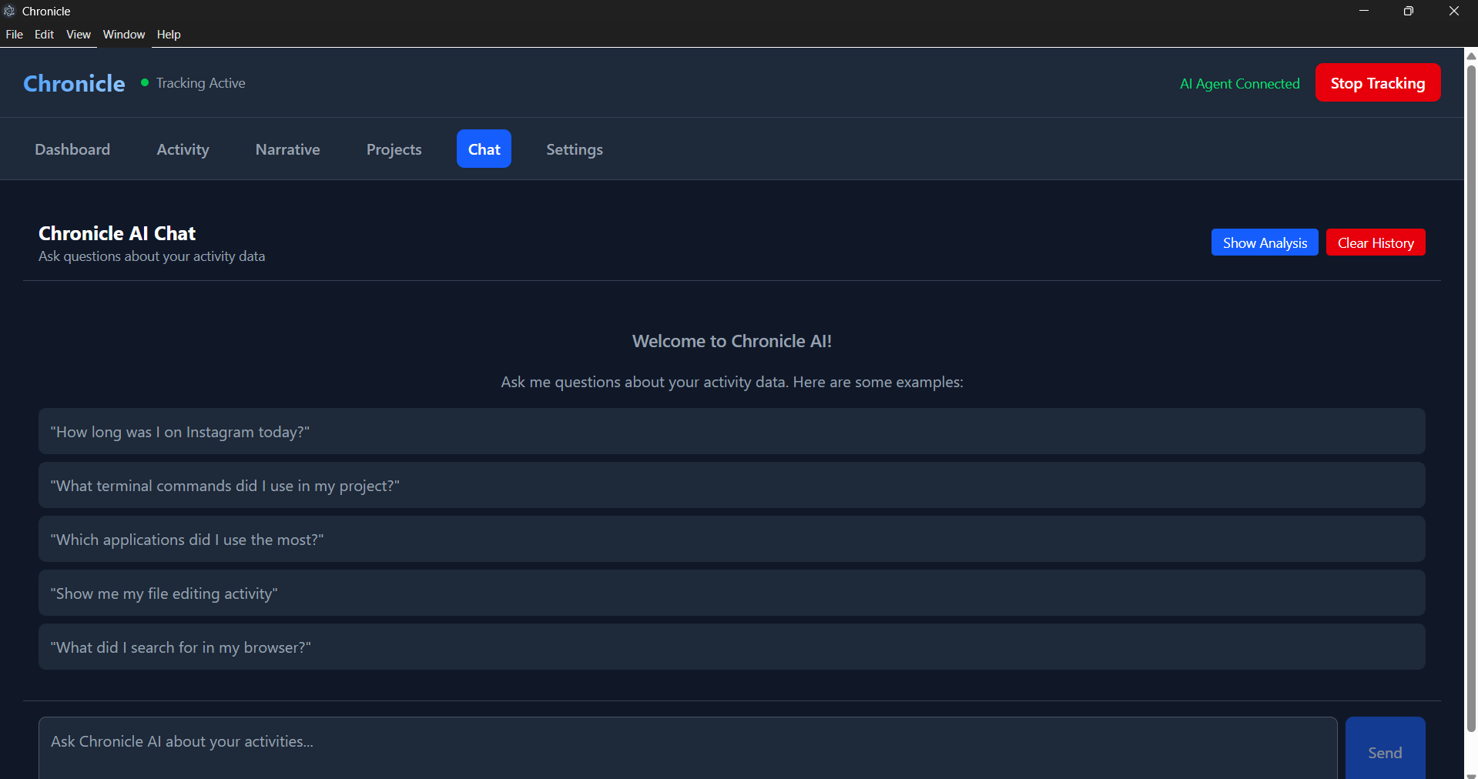Select the Chat tab
This screenshot has height=779, width=1478.
tap(484, 149)
